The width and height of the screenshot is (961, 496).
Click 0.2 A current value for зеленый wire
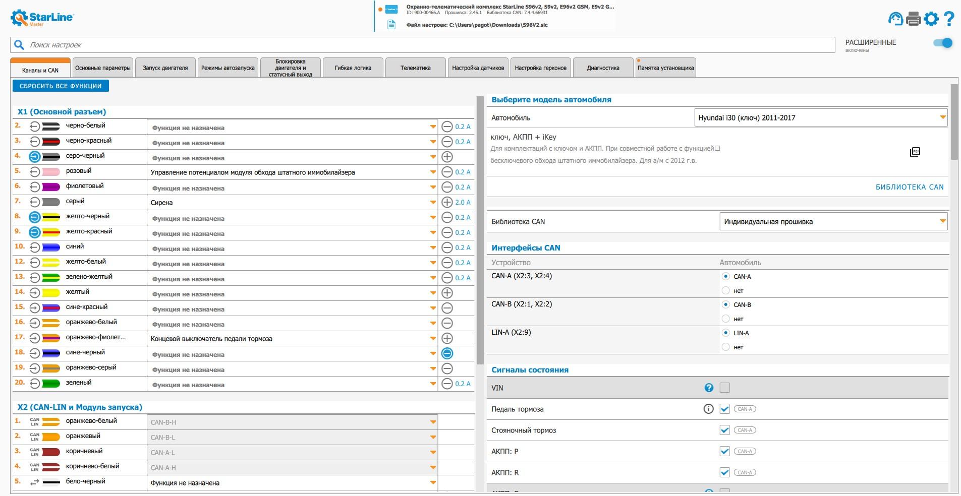[463, 384]
